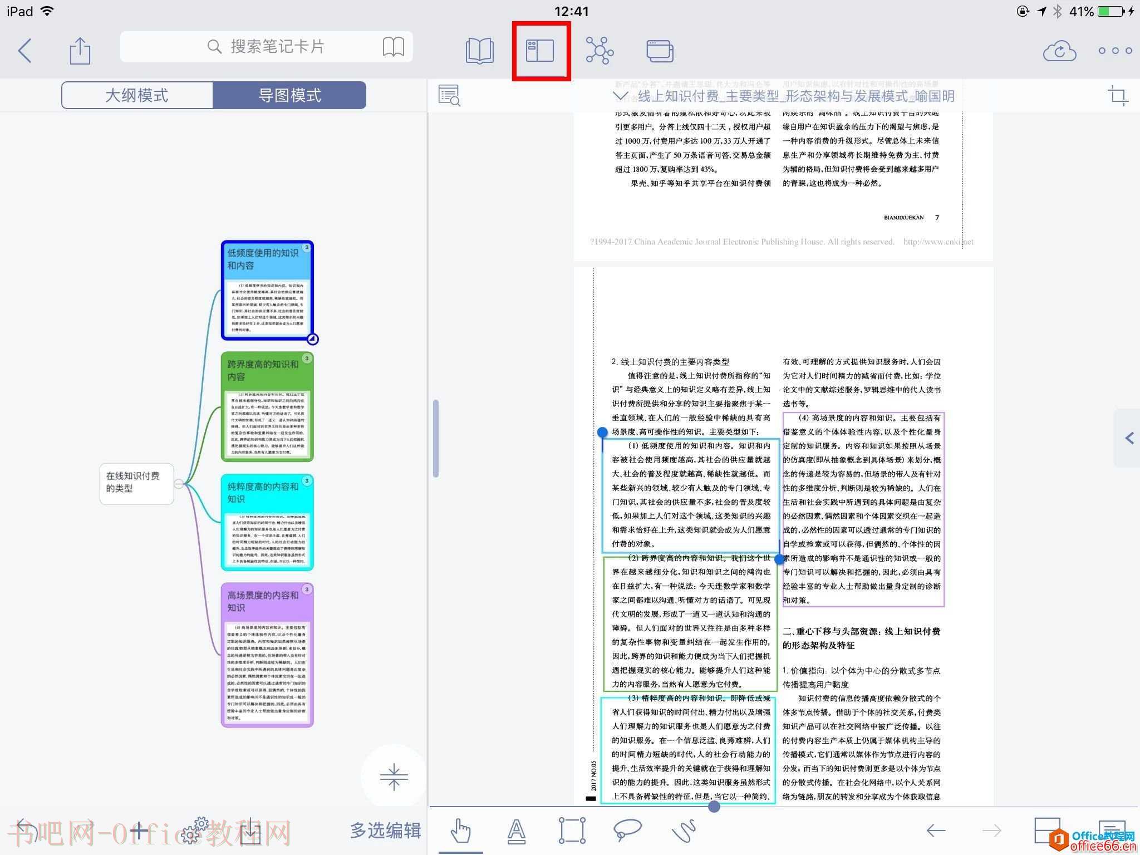This screenshot has width=1140, height=855.
Task: Focus the 搜索笔记卡片 search field
Action: pos(266,47)
